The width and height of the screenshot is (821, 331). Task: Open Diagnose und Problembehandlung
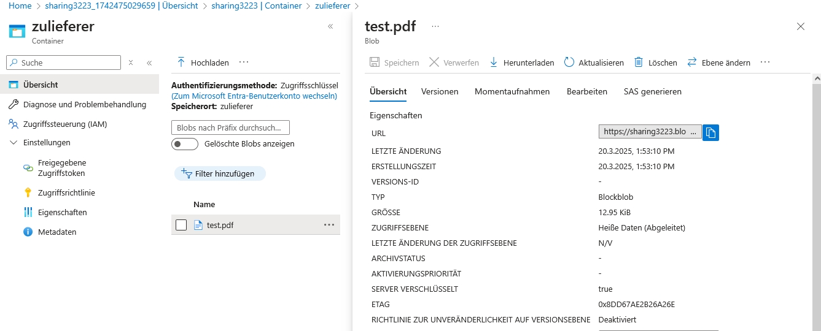85,105
